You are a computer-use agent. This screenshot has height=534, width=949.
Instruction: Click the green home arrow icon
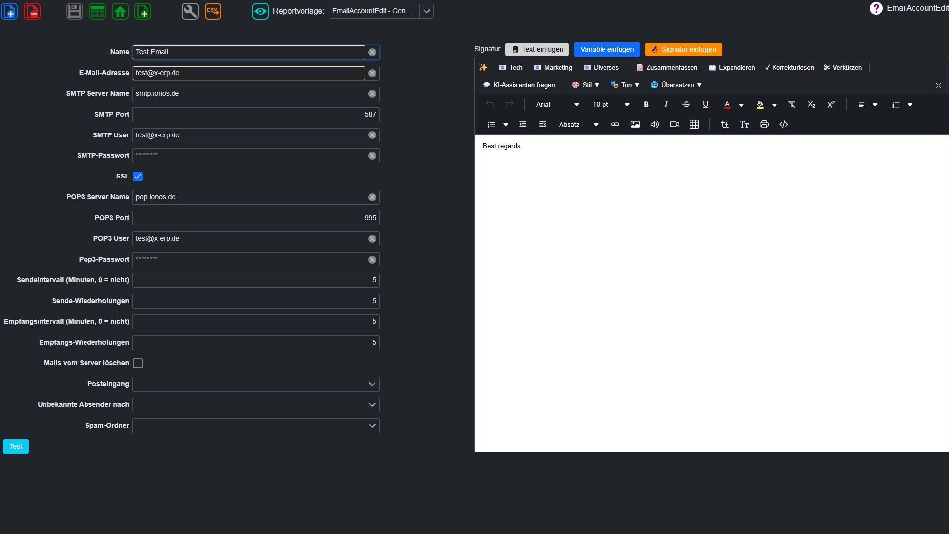point(120,11)
